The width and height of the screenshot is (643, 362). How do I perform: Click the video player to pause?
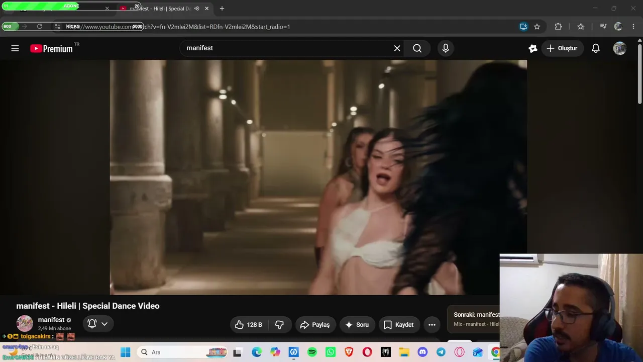click(318, 177)
